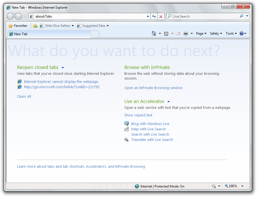Click the blue Help question mark icon
257x197 pixels.
[242, 33]
